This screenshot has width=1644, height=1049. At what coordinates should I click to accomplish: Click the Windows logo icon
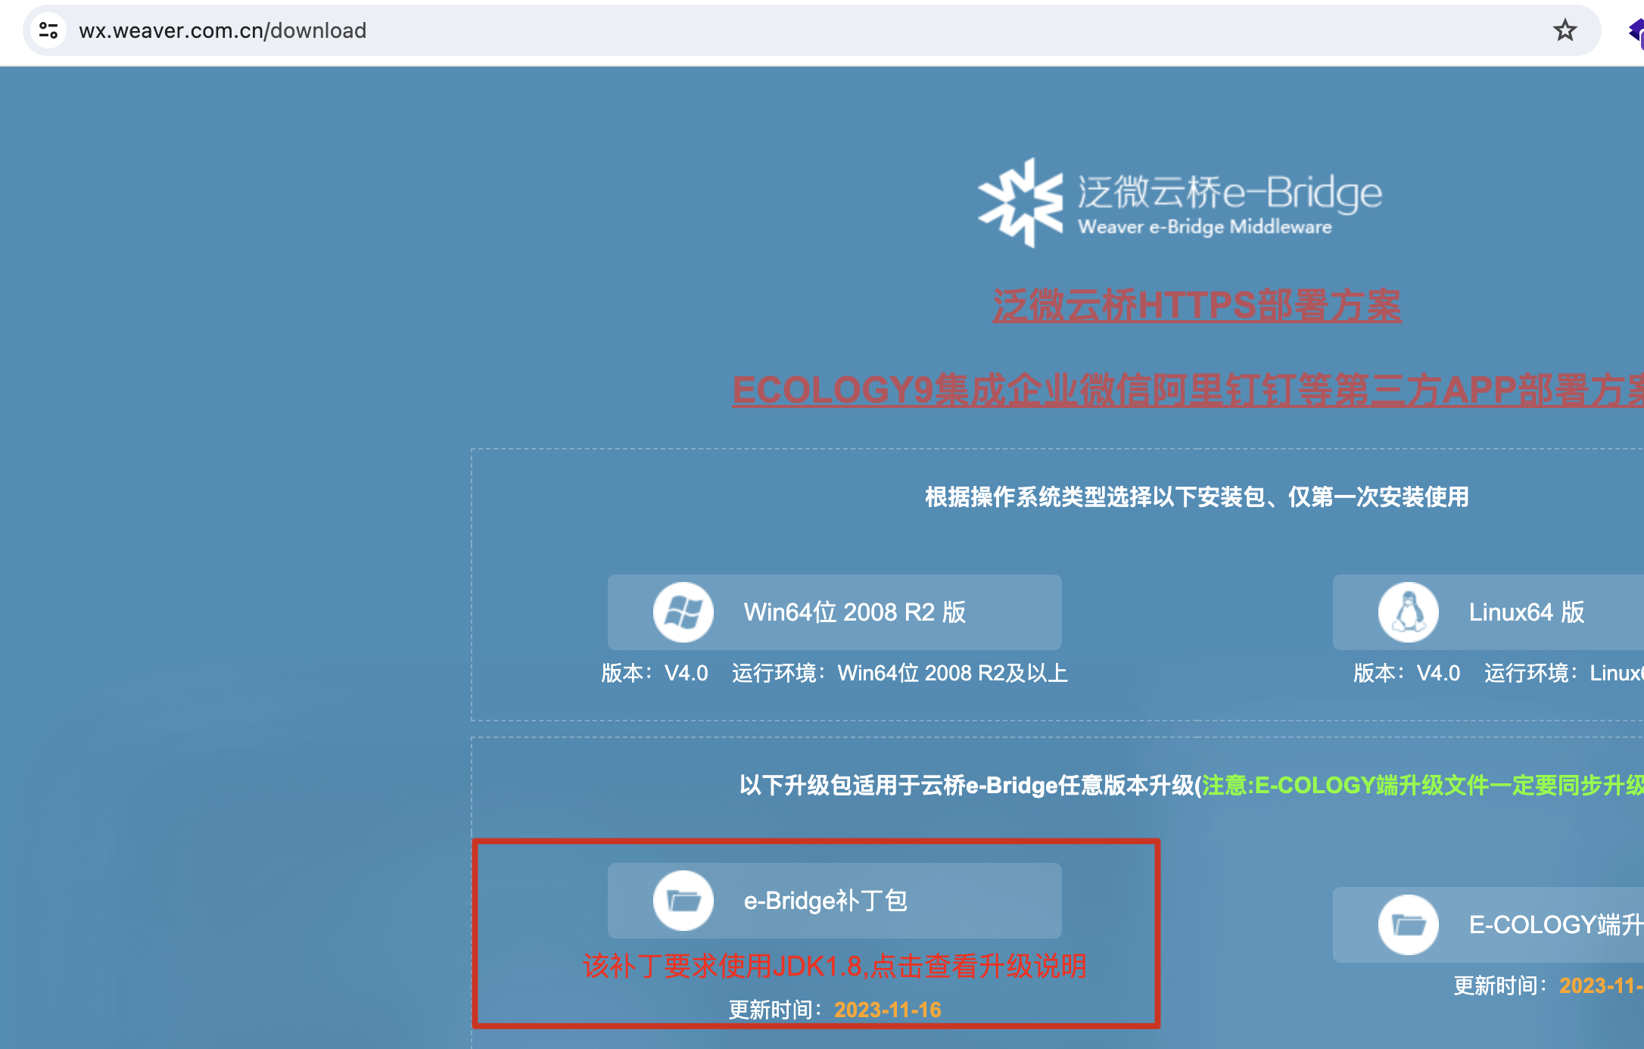[x=683, y=612]
